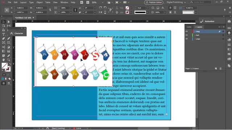Open the Object menu

coord(40,3)
